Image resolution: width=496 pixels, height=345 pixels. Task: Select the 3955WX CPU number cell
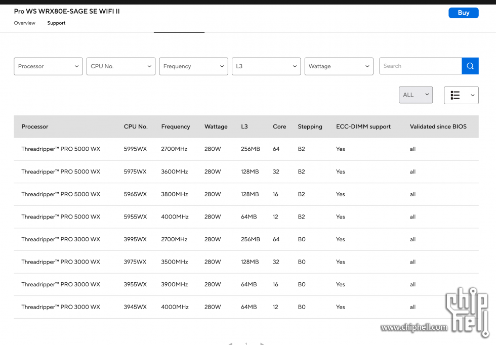pos(135,285)
